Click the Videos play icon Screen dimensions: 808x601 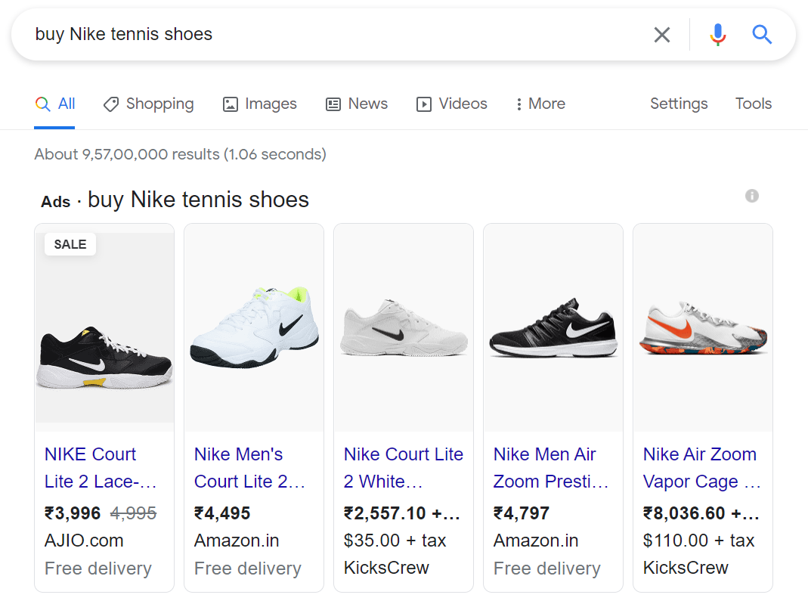[424, 104]
